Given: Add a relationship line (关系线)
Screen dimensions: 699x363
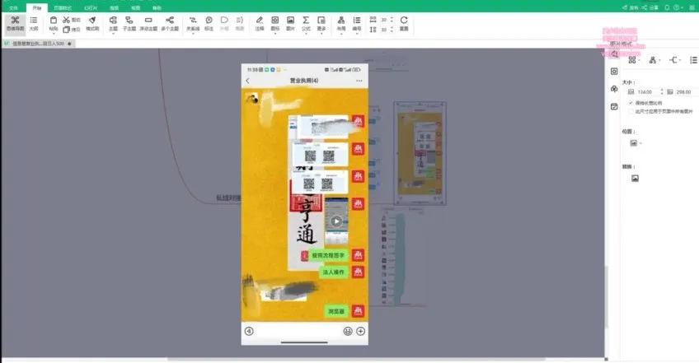Looking at the screenshot, I should tap(191, 22).
